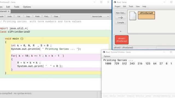Click the Compile button in BlueJ window
Viewport: 175px width, 98px height.
121,23
